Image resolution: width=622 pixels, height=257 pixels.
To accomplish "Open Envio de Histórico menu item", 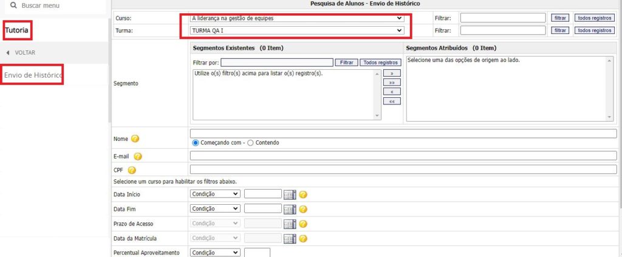I will tap(33, 75).
